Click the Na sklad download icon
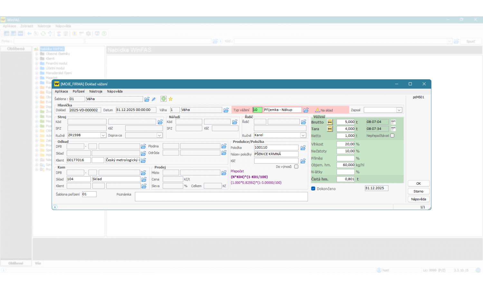 (x=317, y=110)
